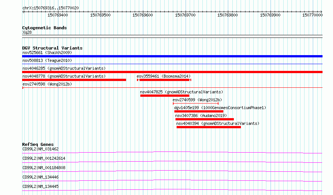Open variant esv3559461 (Boomsma2014) label
Screen dimensions: 333x195
[x=164, y=76]
